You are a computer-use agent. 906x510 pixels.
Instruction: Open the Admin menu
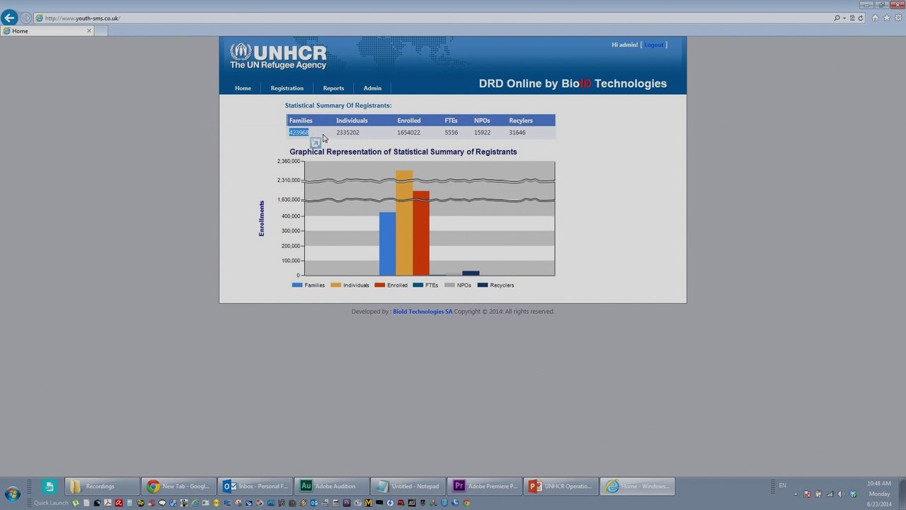point(372,89)
